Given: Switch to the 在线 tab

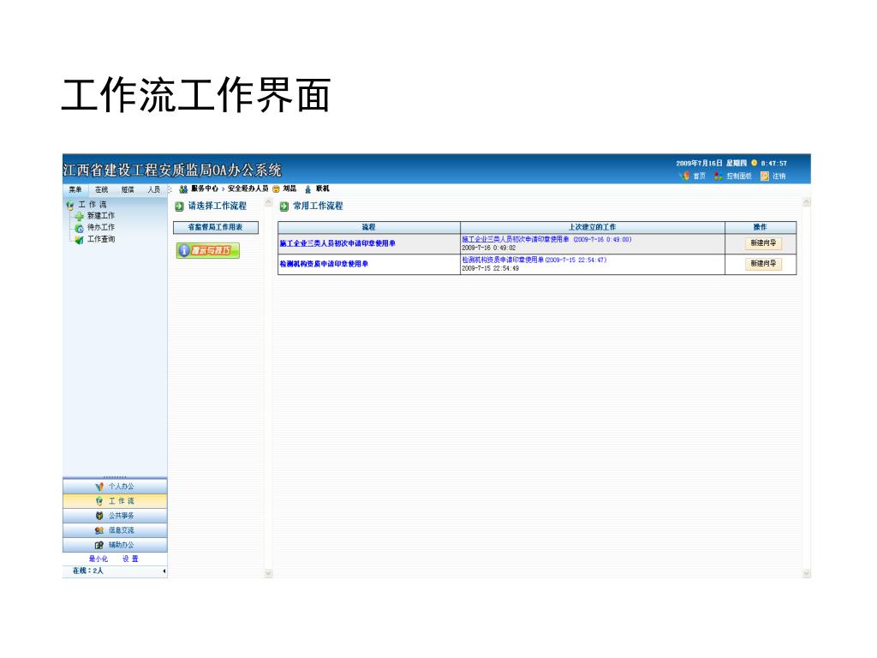Looking at the screenshot, I should (x=101, y=189).
